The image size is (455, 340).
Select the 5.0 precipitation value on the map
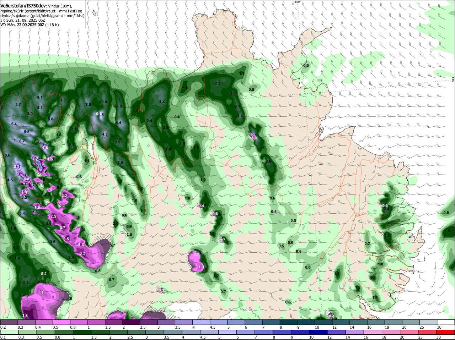tap(50, 119)
